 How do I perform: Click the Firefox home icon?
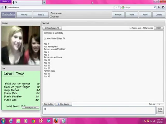[x=158, y=7]
